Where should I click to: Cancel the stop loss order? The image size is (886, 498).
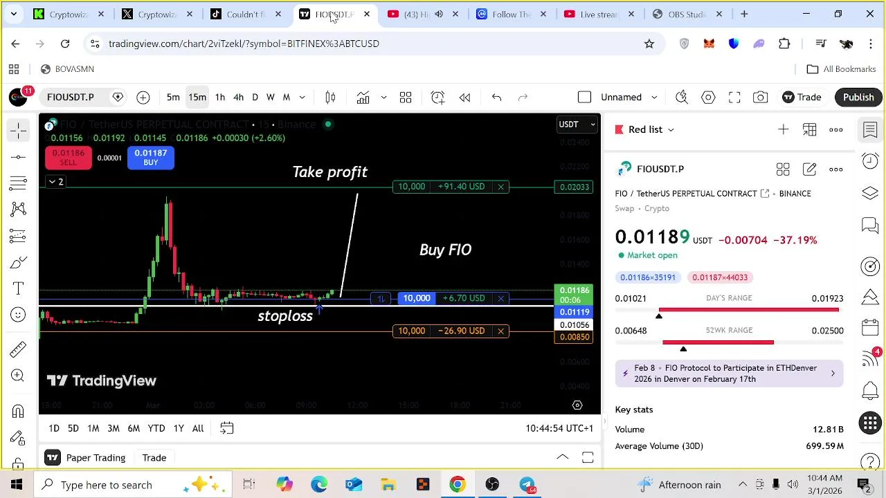pyautogui.click(x=500, y=331)
